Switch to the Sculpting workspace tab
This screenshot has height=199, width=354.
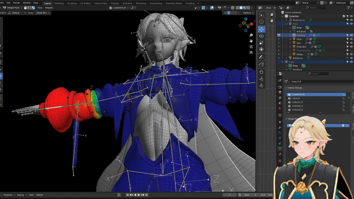(72, 3)
